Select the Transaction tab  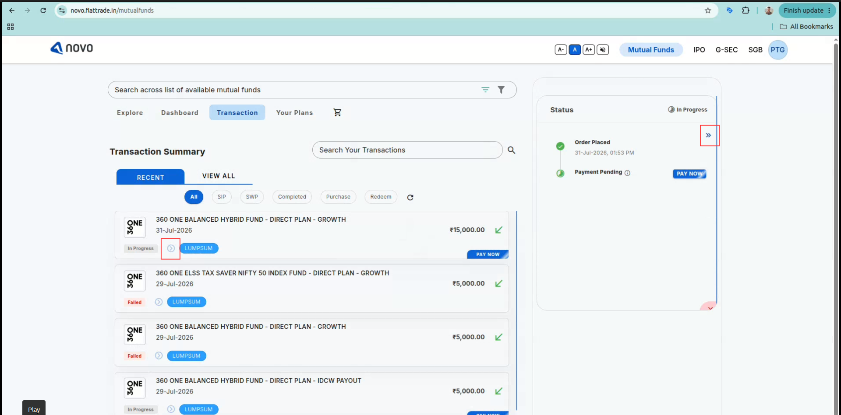(237, 113)
